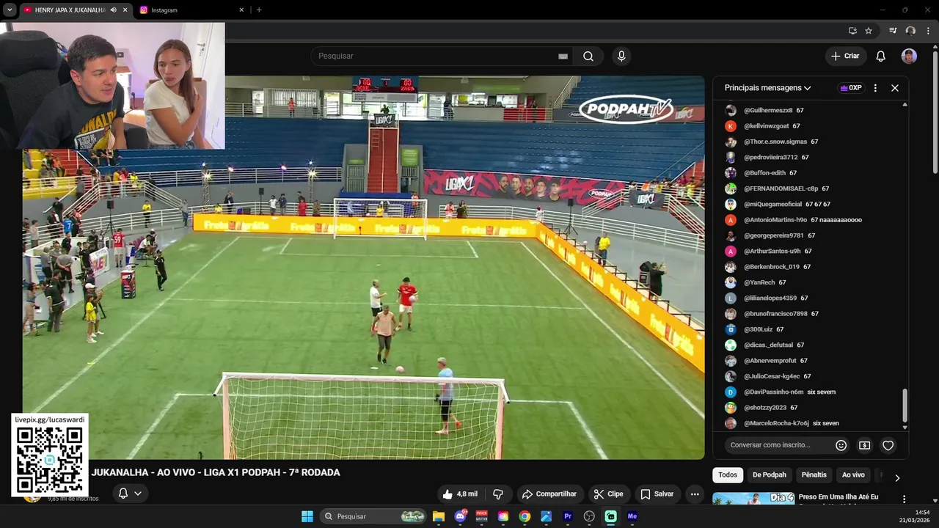This screenshot has height=528, width=939.
Task: Open Windows Start menu
Action: click(307, 516)
